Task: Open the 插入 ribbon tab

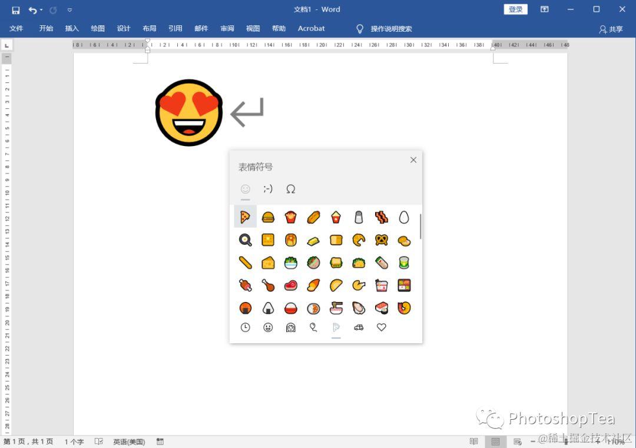Action: (x=72, y=28)
